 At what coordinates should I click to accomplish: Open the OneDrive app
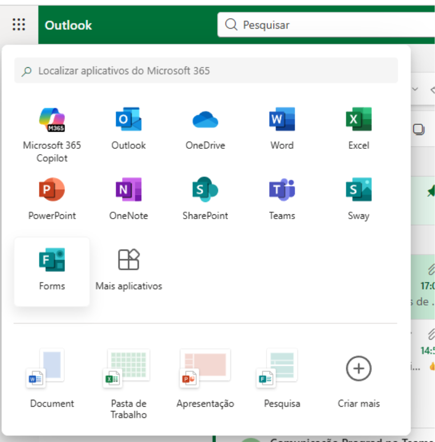pyautogui.click(x=205, y=128)
